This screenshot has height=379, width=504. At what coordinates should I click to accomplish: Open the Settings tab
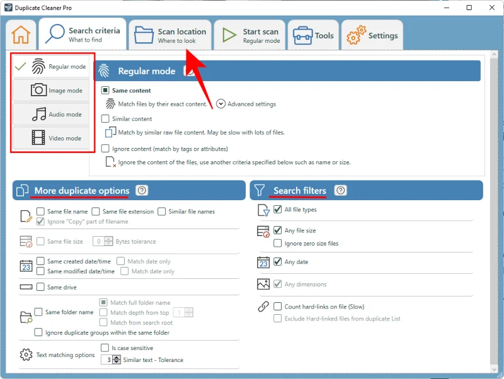tap(372, 35)
